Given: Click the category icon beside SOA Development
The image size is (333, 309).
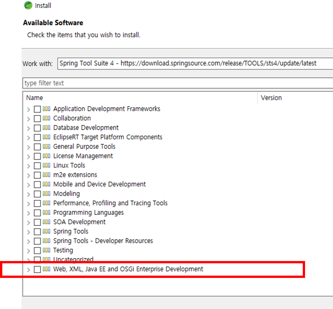Looking at the screenshot, I should coord(46,222).
